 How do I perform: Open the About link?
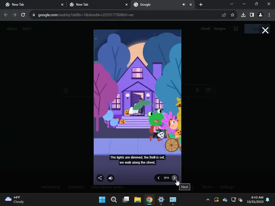[12, 29]
